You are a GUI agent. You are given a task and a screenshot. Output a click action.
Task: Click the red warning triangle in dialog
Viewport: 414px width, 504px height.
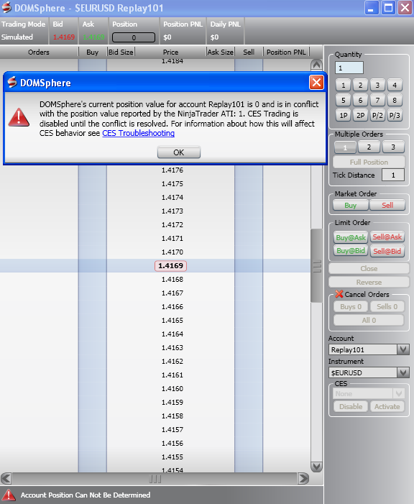[19, 117]
